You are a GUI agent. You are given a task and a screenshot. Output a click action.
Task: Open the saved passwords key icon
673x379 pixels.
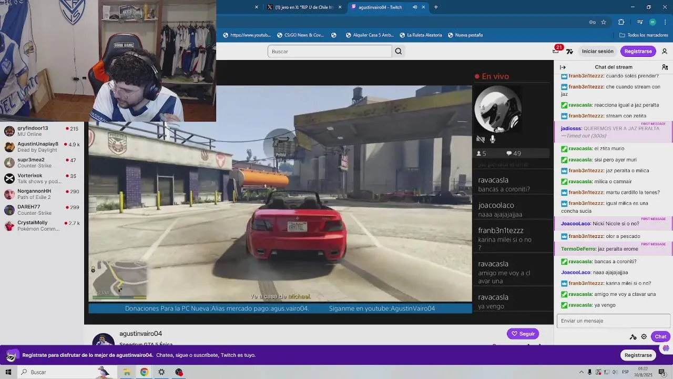(x=592, y=22)
